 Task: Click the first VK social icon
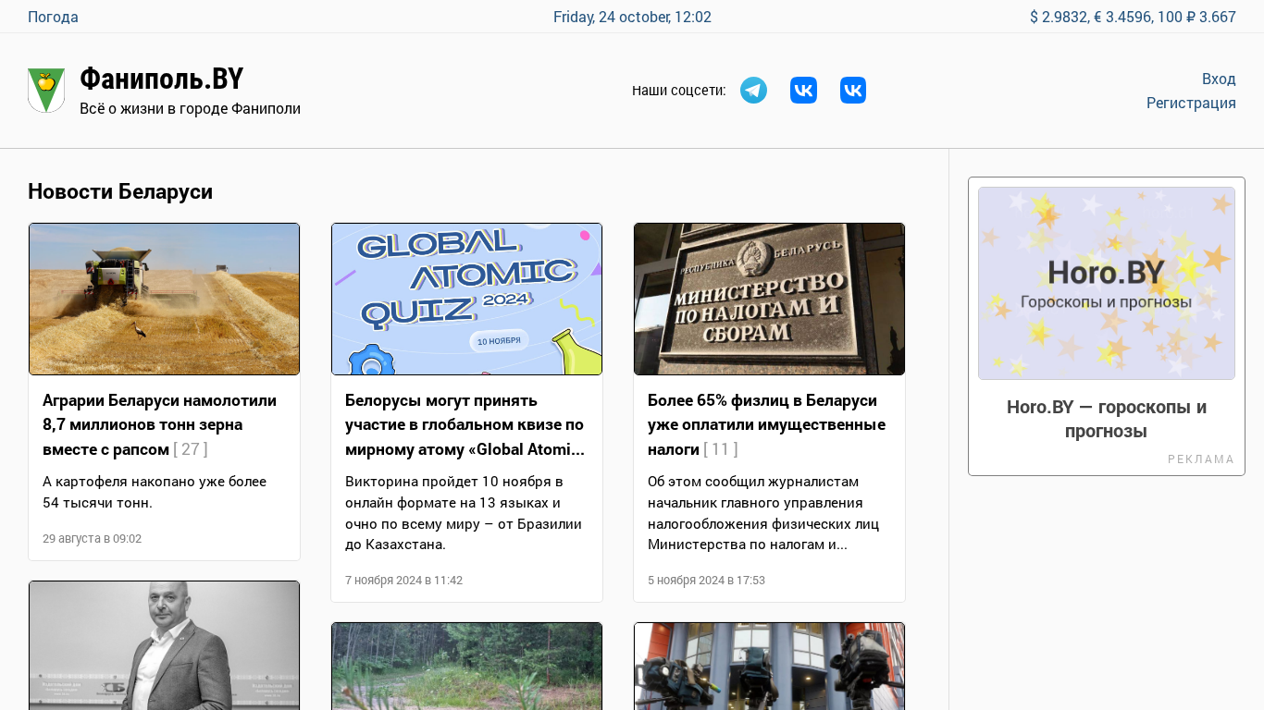(x=803, y=91)
